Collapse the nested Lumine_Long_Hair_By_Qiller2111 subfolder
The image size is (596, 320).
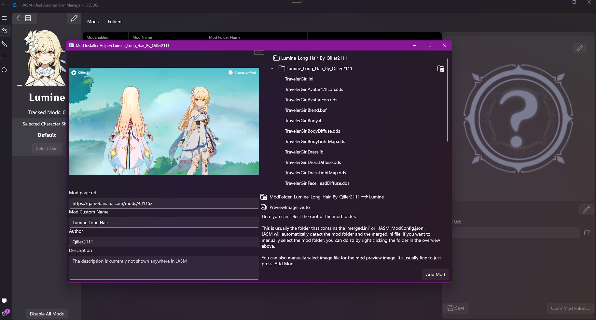pyautogui.click(x=272, y=69)
